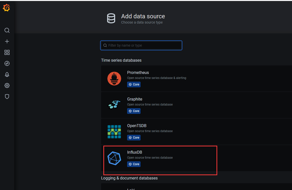Select the InfluxDB data source title
Image resolution: width=292 pixels, height=190 pixels.
(x=135, y=152)
